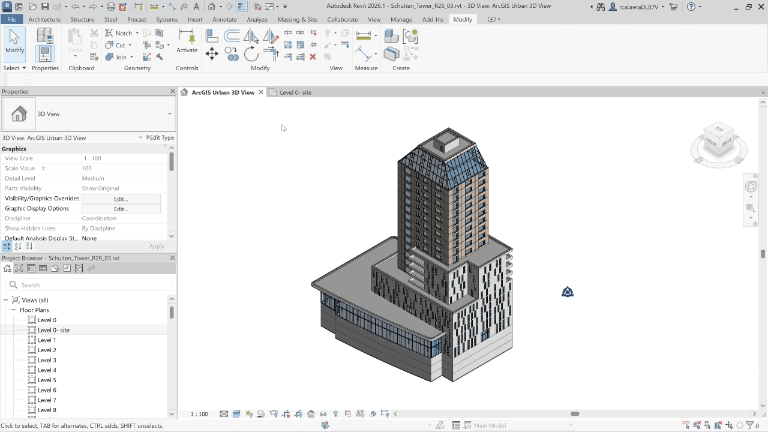The height and width of the screenshot is (432, 768).
Task: Click the horizontal view scrollbar thumb
Action: coord(574,414)
